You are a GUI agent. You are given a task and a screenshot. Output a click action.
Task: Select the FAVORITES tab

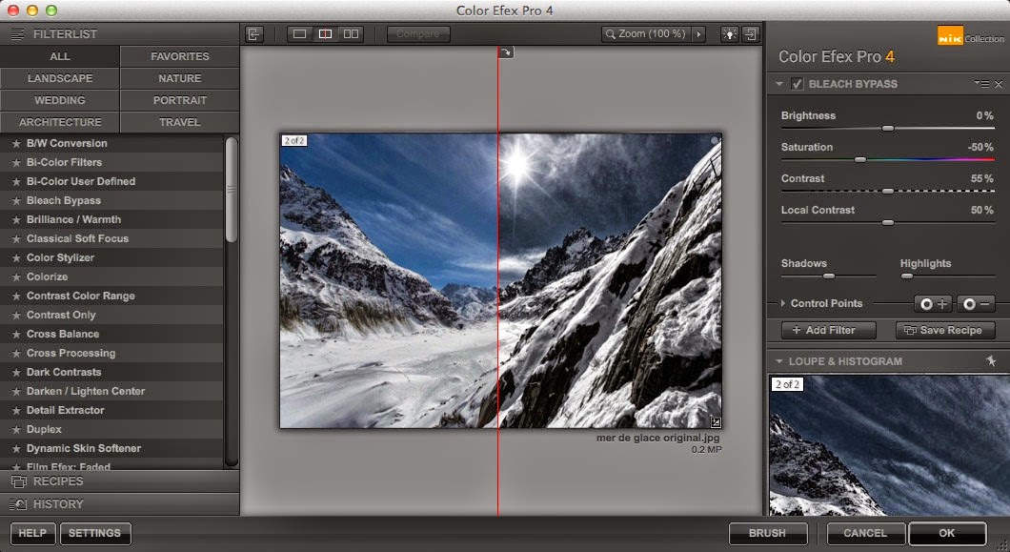(x=178, y=56)
